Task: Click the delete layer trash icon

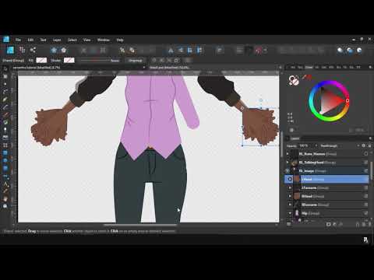Action: pos(369,224)
